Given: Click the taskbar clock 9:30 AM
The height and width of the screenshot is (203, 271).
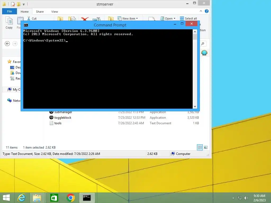Looking at the screenshot, I should (259, 196).
